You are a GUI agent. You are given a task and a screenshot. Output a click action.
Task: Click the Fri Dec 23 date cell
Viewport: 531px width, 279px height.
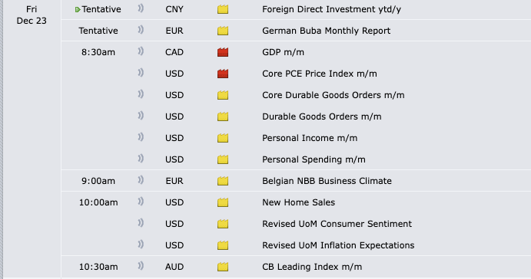32,15
